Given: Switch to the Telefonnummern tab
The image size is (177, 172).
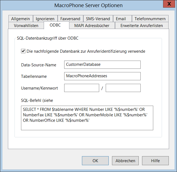Looking at the screenshot, I should click(x=150, y=19).
